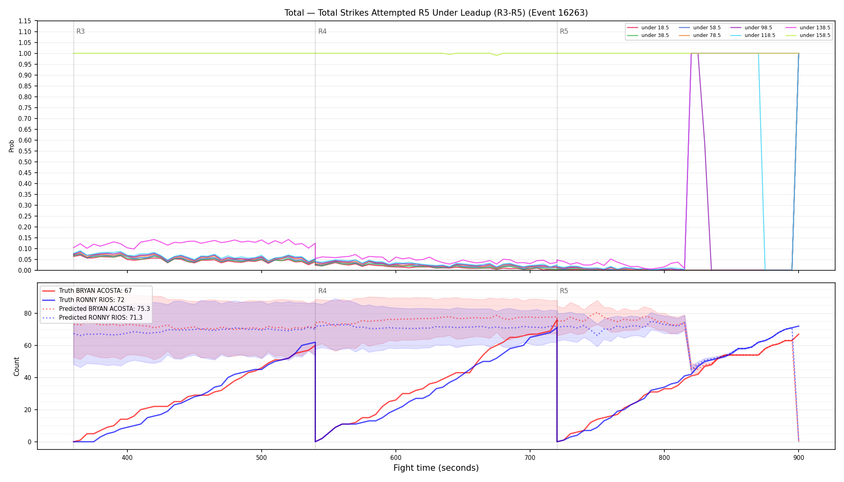
Task: Select the 'under 138.5' legend entry
Action: click(808, 28)
